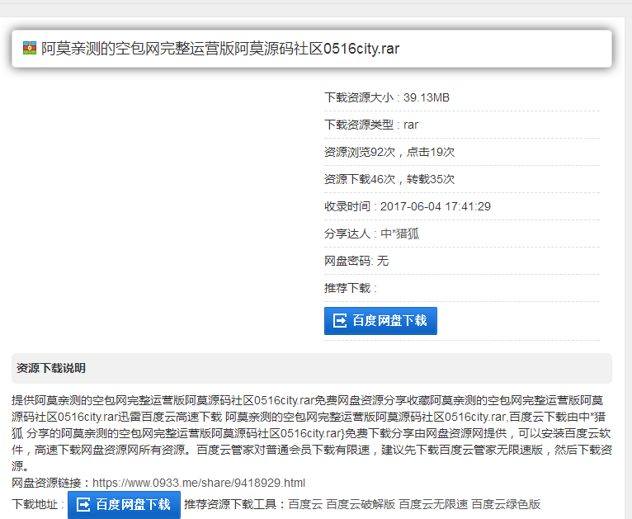Image resolution: width=632 pixels, height=519 pixels.
Task: Click the text 资源浏览92次，点击19次
Action: coord(389,152)
